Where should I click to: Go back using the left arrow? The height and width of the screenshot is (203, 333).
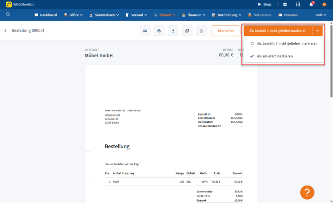coord(6,31)
